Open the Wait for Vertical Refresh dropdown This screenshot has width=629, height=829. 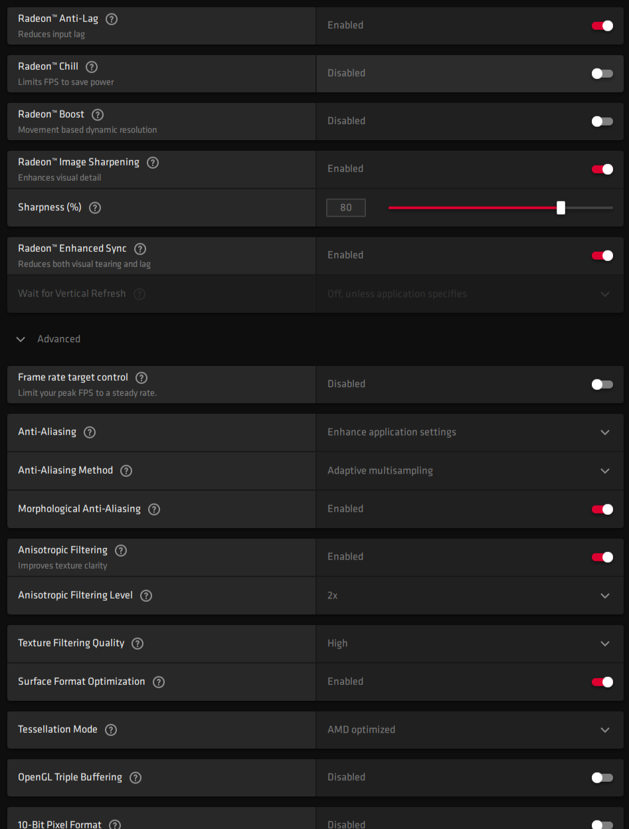coord(470,294)
